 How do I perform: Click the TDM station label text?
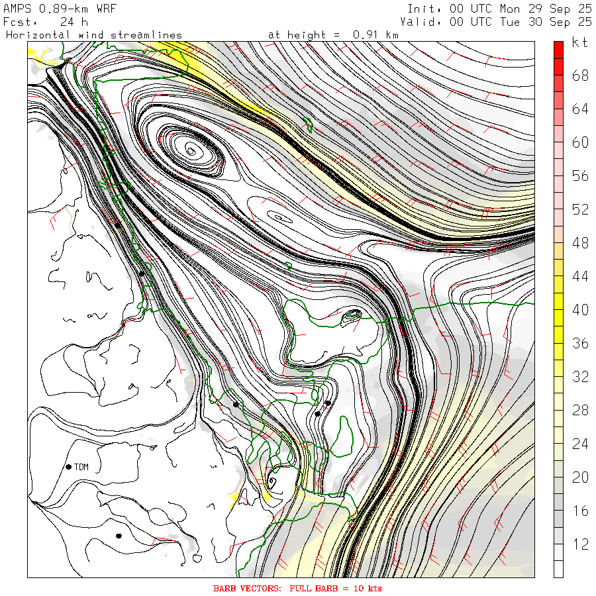81,467
